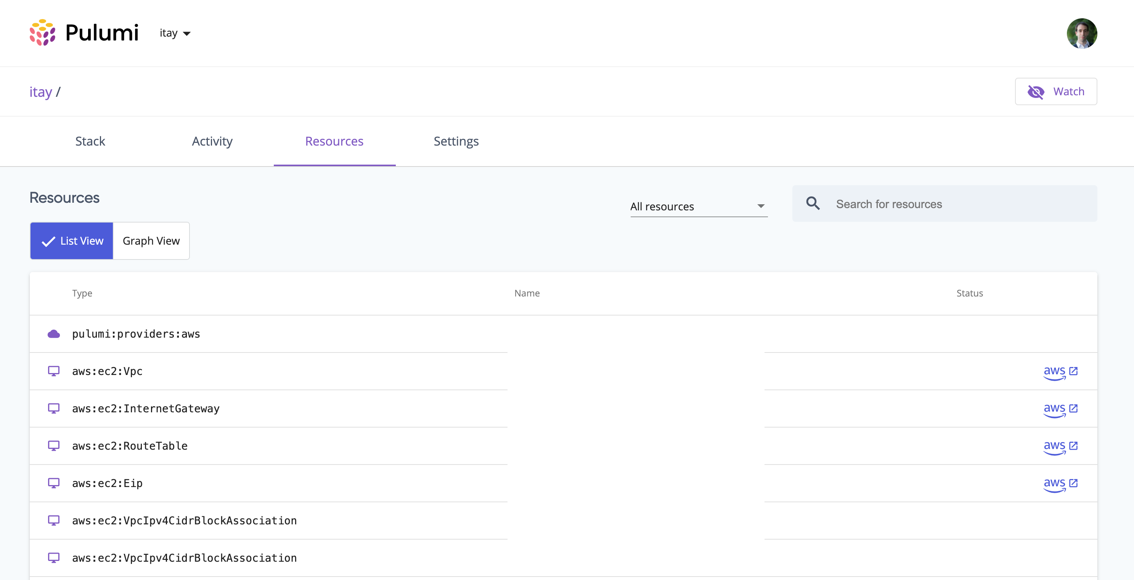Click the Watch button
The height and width of the screenshot is (580, 1134).
(1055, 91)
